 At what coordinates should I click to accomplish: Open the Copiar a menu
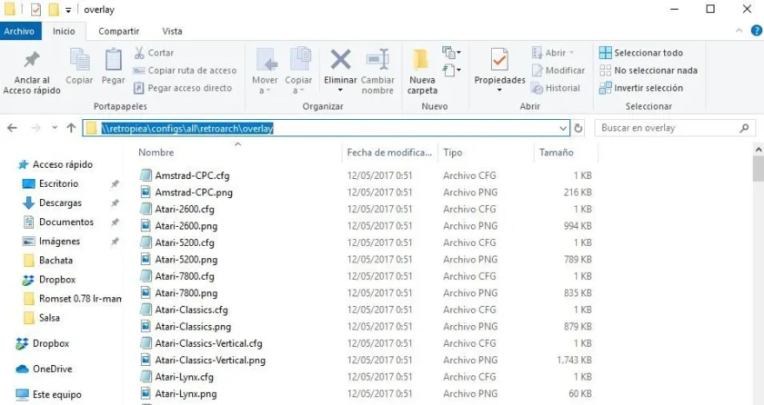click(298, 71)
